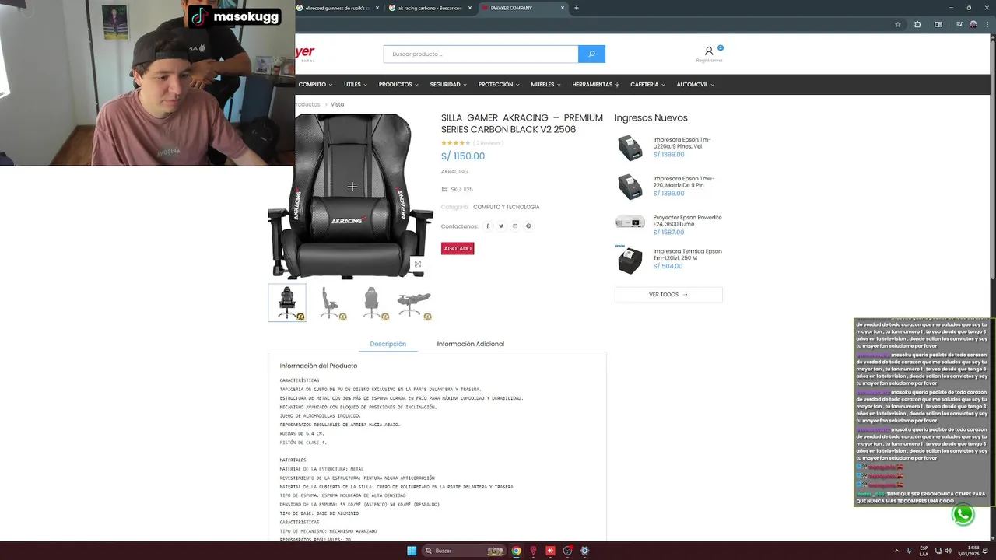Viewport: 996px width, 560px height.
Task: Close the DWAYER COMPANY tab
Action: (561, 8)
